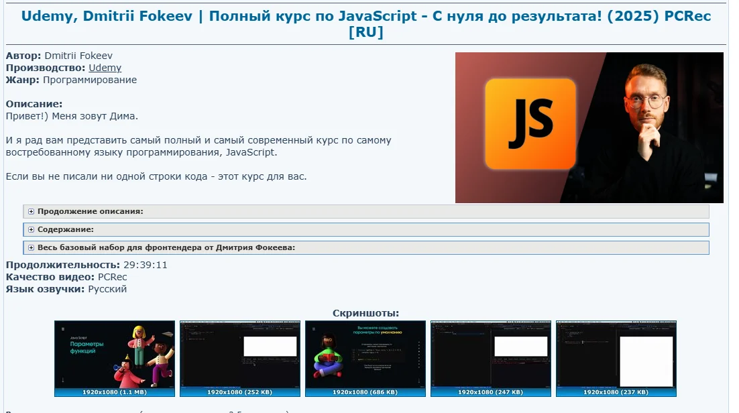Click the text 'Привет!) Меня зовут Дима.'
This screenshot has width=739, height=413.
72,116
